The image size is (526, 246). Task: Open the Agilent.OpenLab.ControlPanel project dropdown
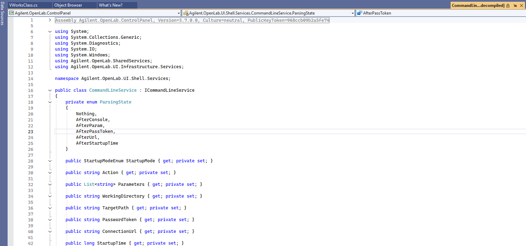94,13
